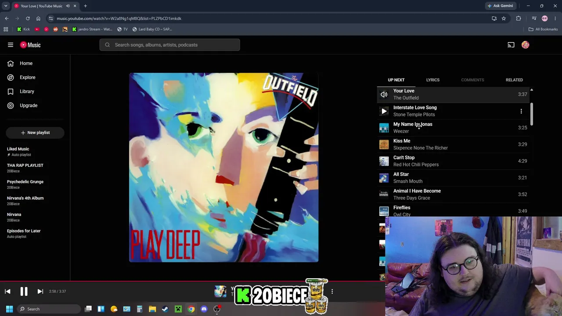The height and width of the screenshot is (316, 562).
Task: Open Library in the sidebar
Action: coord(35,91)
